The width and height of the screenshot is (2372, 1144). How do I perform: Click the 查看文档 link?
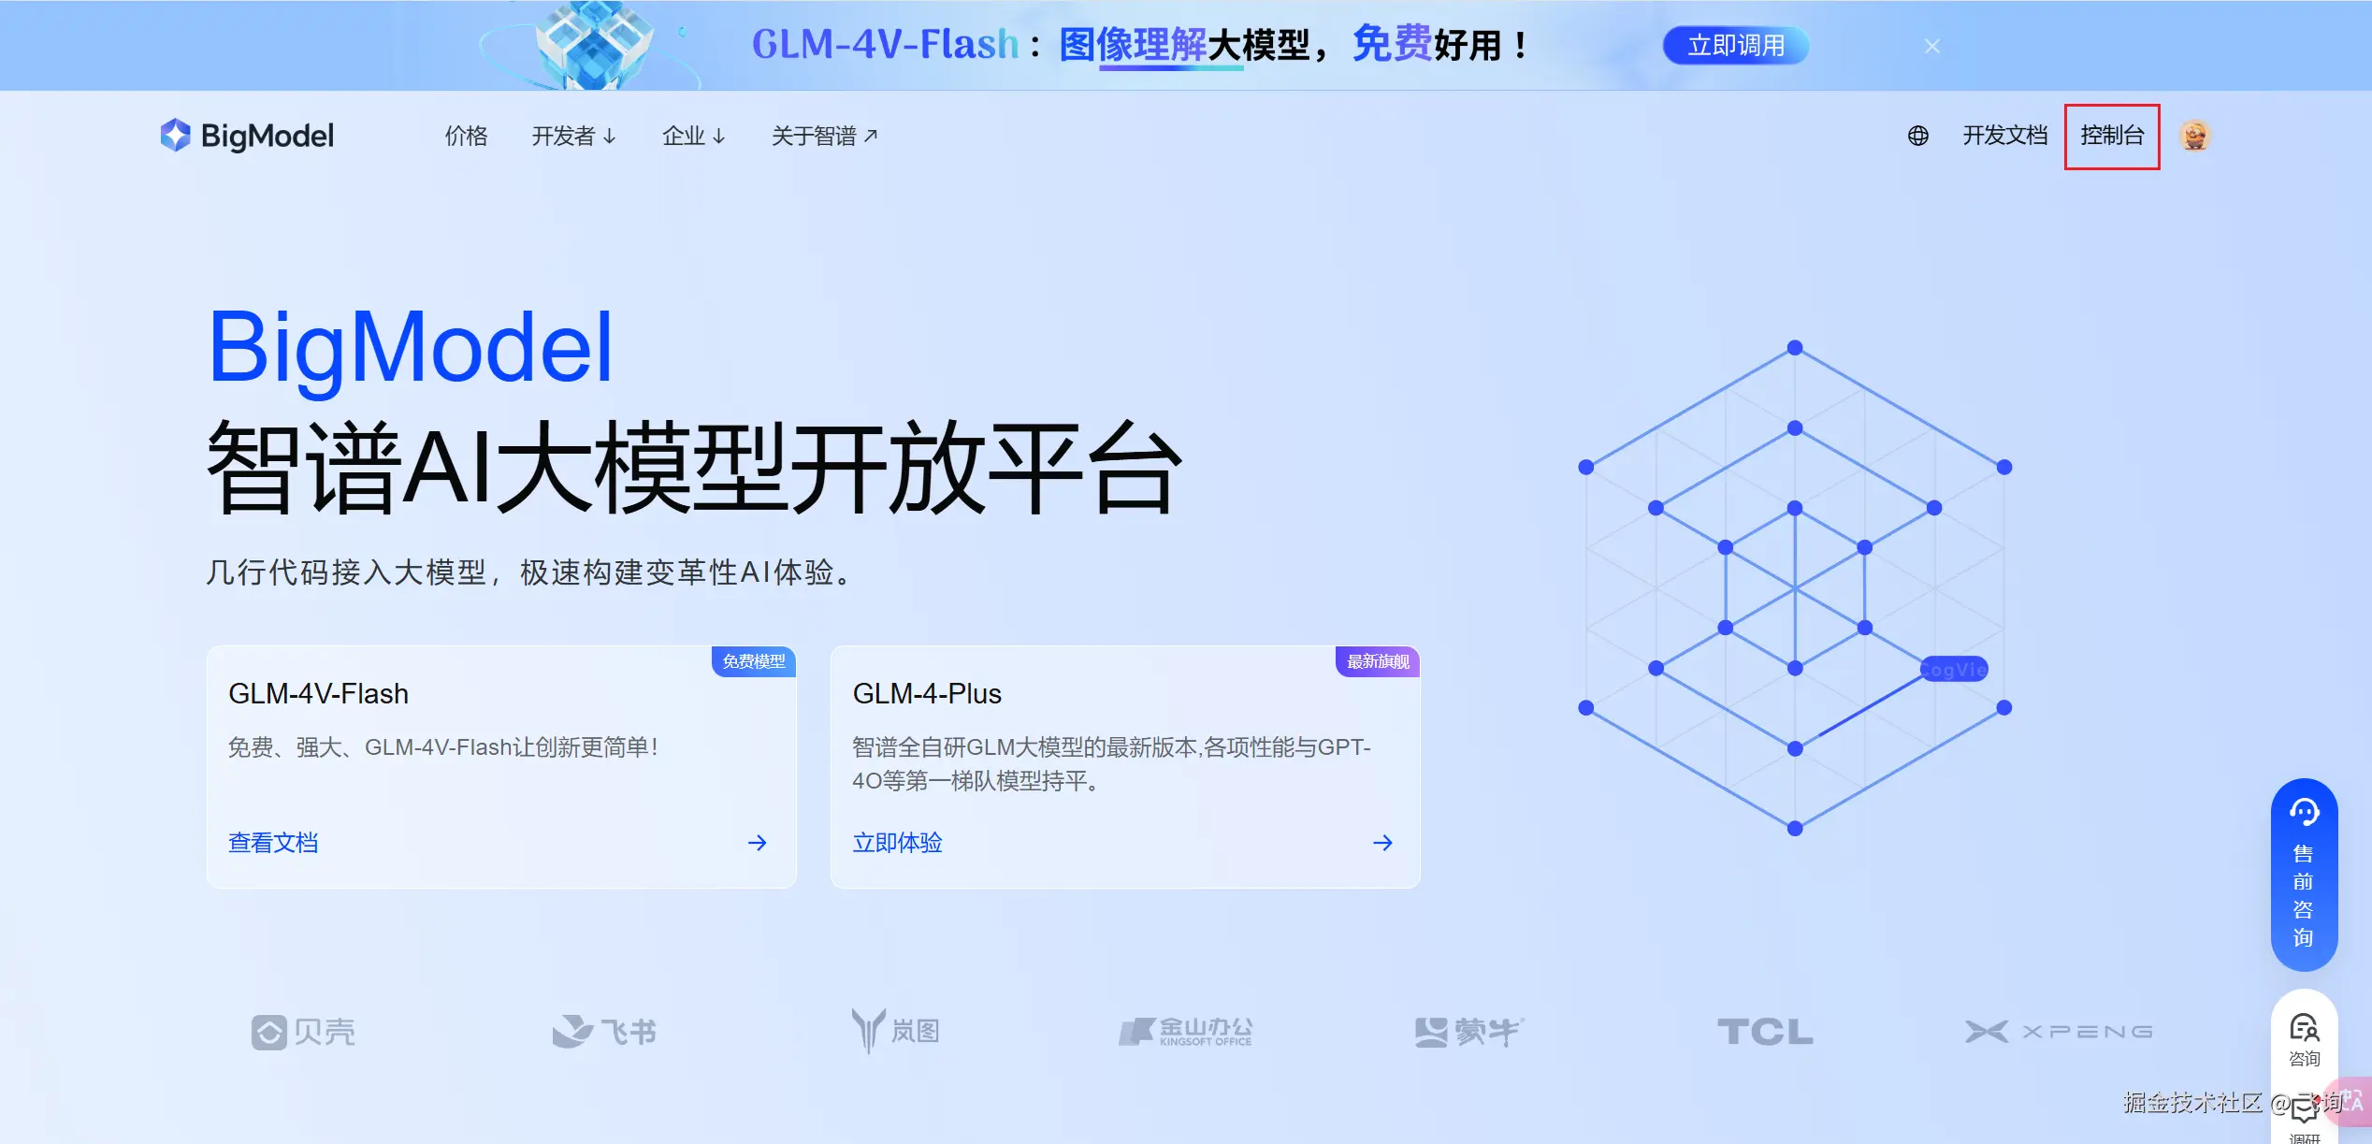[273, 843]
